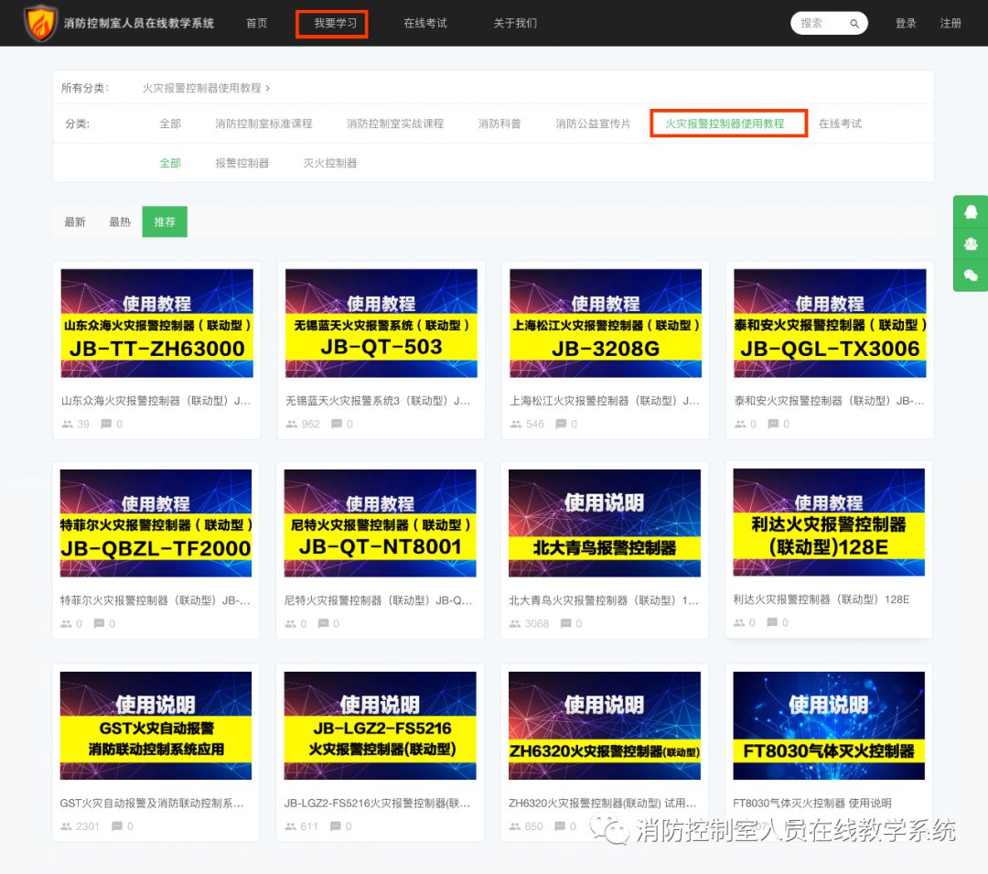
Task: Open the JB-QT-NT8001 course thumbnail
Action: tap(380, 523)
